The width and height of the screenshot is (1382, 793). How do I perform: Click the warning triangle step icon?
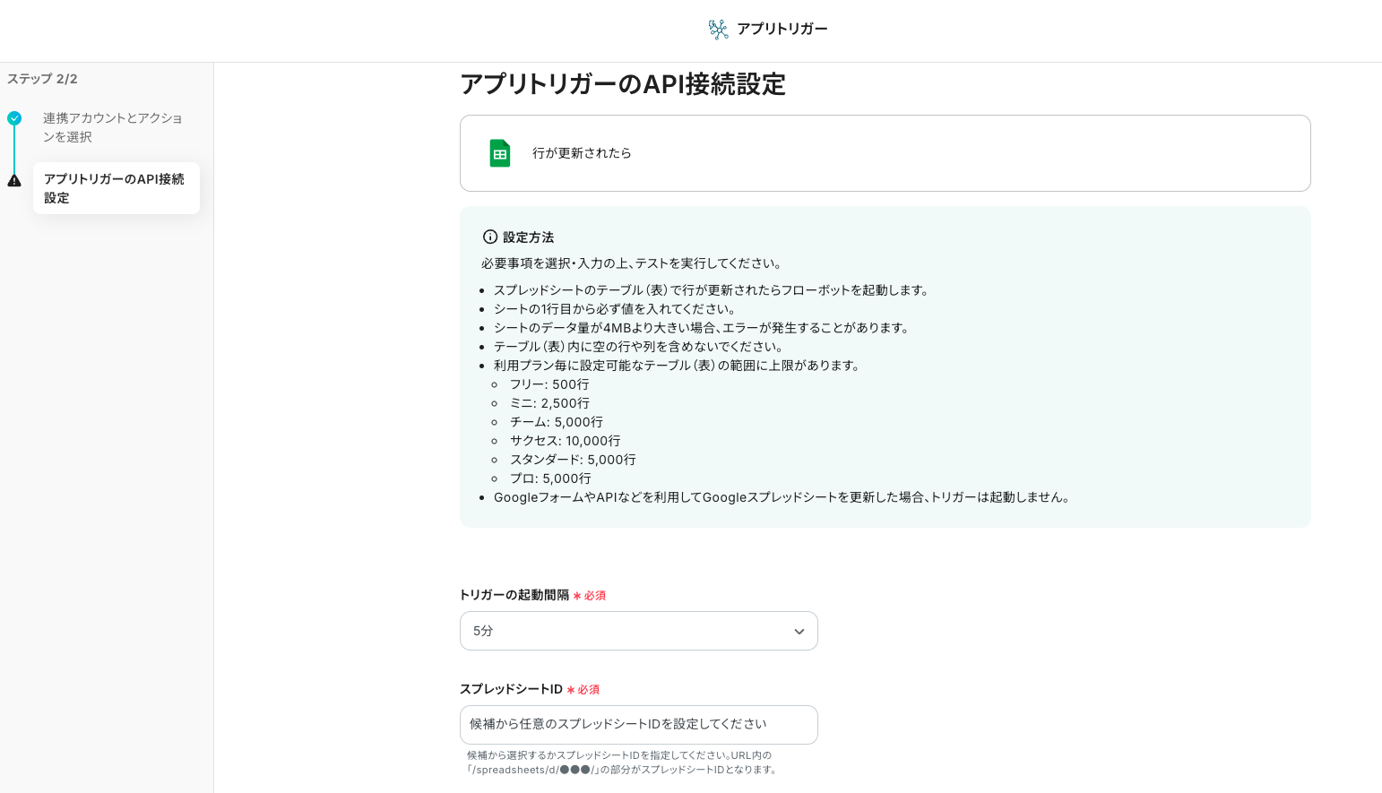(x=14, y=180)
